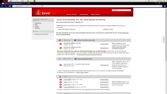Click the search magnifier icon on the Java banner
The height and width of the screenshot is (94, 167).
coord(130,10)
